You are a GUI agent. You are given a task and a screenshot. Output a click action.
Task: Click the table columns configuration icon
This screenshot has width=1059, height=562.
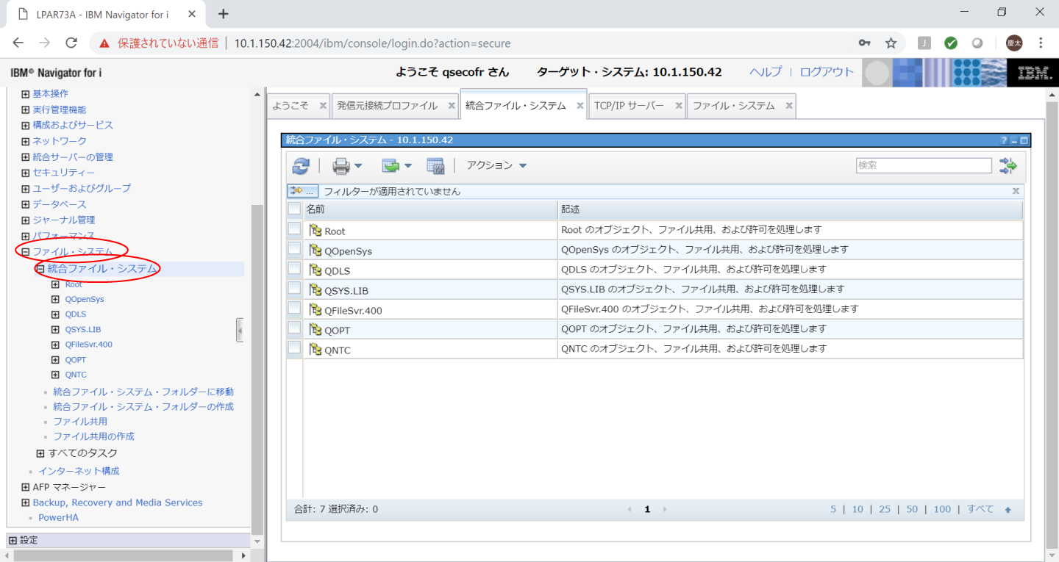436,166
